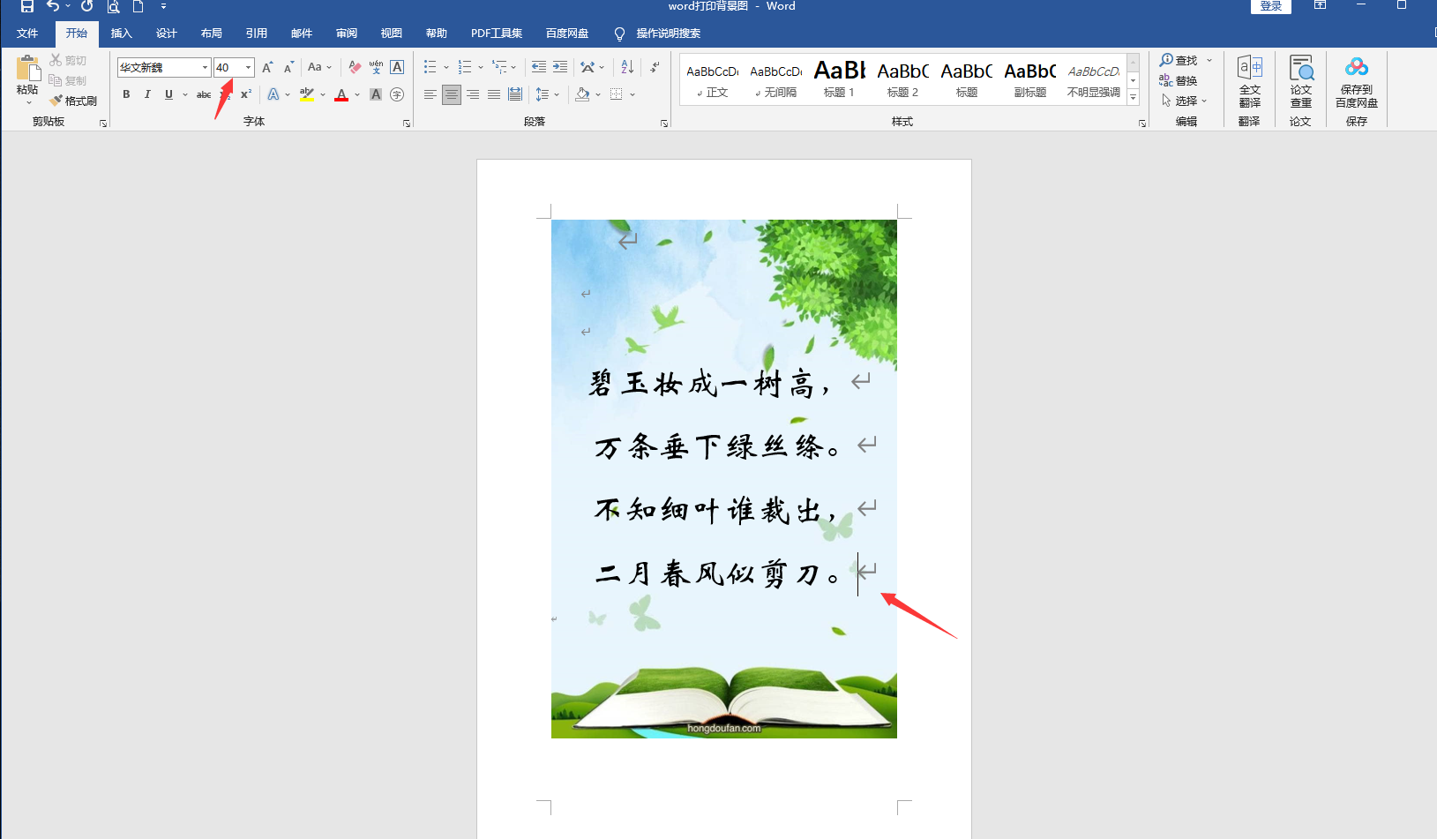Click save to Baidu Netdisk icon
Image resolution: width=1437 pixels, height=839 pixels.
coord(1356,81)
